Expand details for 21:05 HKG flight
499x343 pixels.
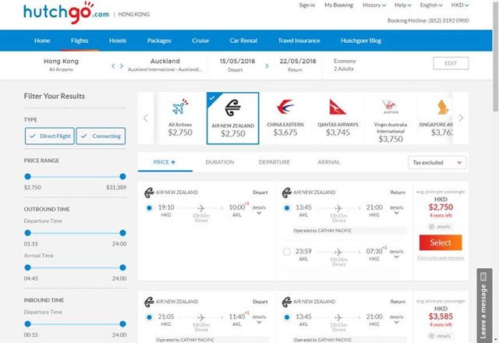click(259, 320)
